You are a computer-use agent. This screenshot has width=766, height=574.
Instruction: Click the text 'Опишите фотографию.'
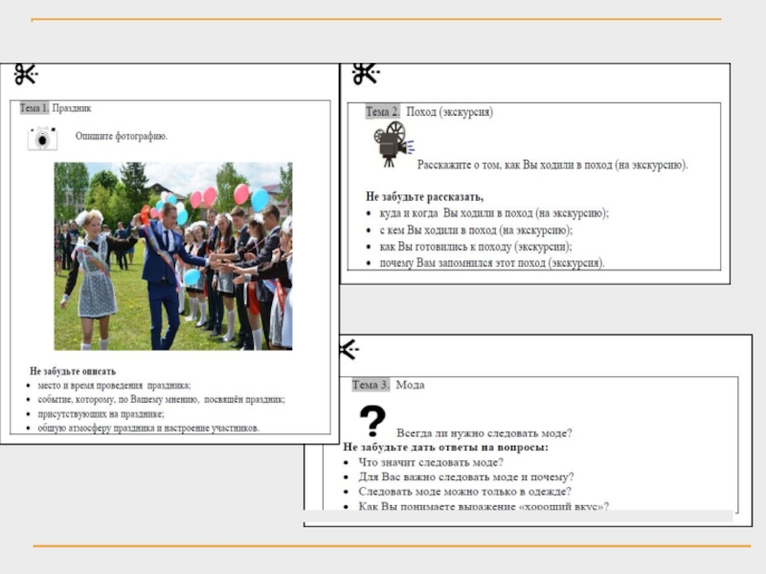click(x=122, y=136)
